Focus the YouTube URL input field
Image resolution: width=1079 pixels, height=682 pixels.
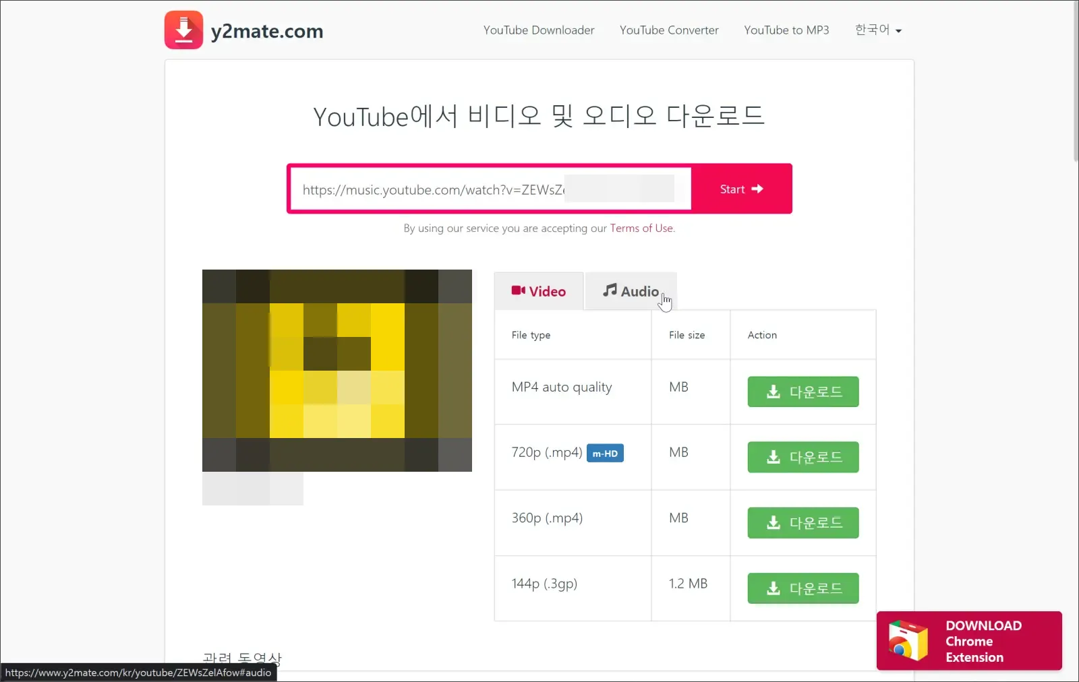coord(491,189)
